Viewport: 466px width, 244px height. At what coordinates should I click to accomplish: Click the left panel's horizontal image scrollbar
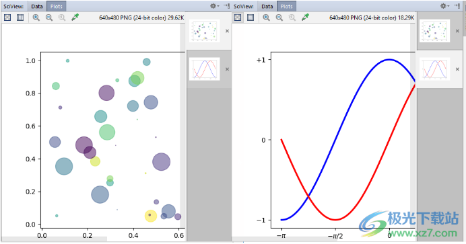coord(54,239)
